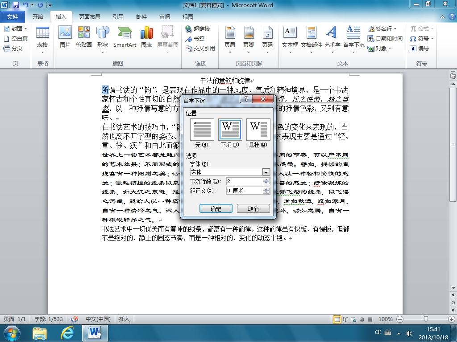Expand the Object (对象) dropdown arrow
Viewport: 457px width, 342px height.
[x=390, y=48]
